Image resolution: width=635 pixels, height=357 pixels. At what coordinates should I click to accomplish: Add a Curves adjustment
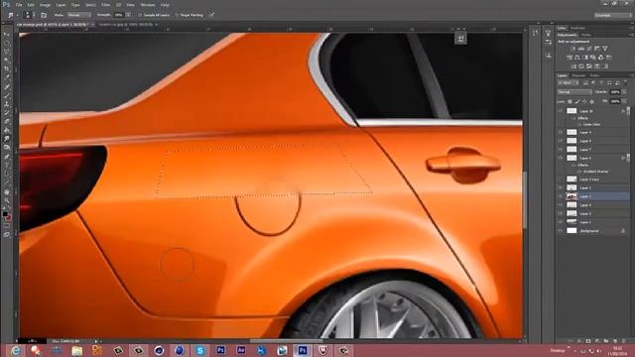coord(588,49)
